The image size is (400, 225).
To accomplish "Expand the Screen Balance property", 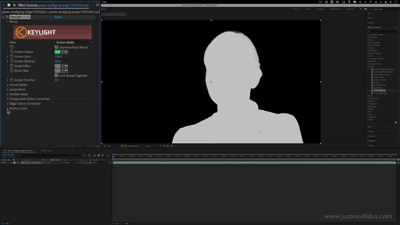I will click(x=7, y=61).
